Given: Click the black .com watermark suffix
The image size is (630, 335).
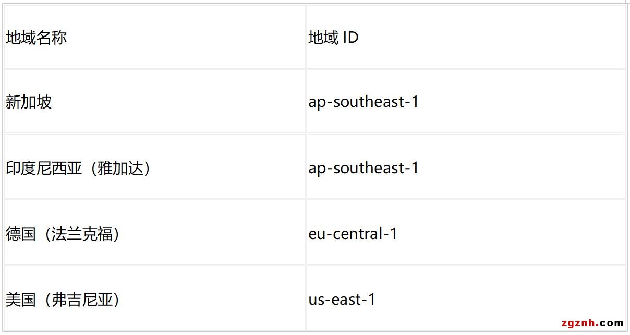Looking at the screenshot, I should [612, 322].
